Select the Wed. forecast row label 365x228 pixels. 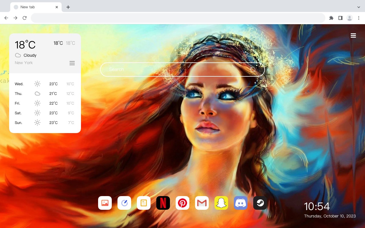pyautogui.click(x=19, y=84)
